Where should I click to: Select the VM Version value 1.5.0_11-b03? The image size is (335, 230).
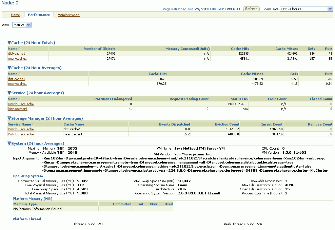coord(294,152)
